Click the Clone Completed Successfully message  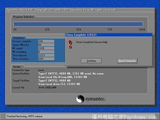(x=92, y=42)
